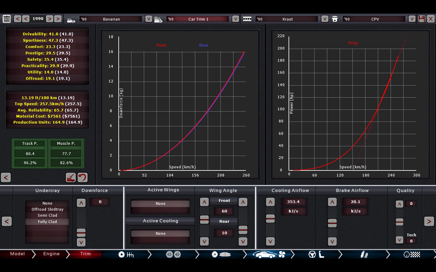Expand the CPV engine variant dropdown
The image size is (436, 272).
click(412, 19)
